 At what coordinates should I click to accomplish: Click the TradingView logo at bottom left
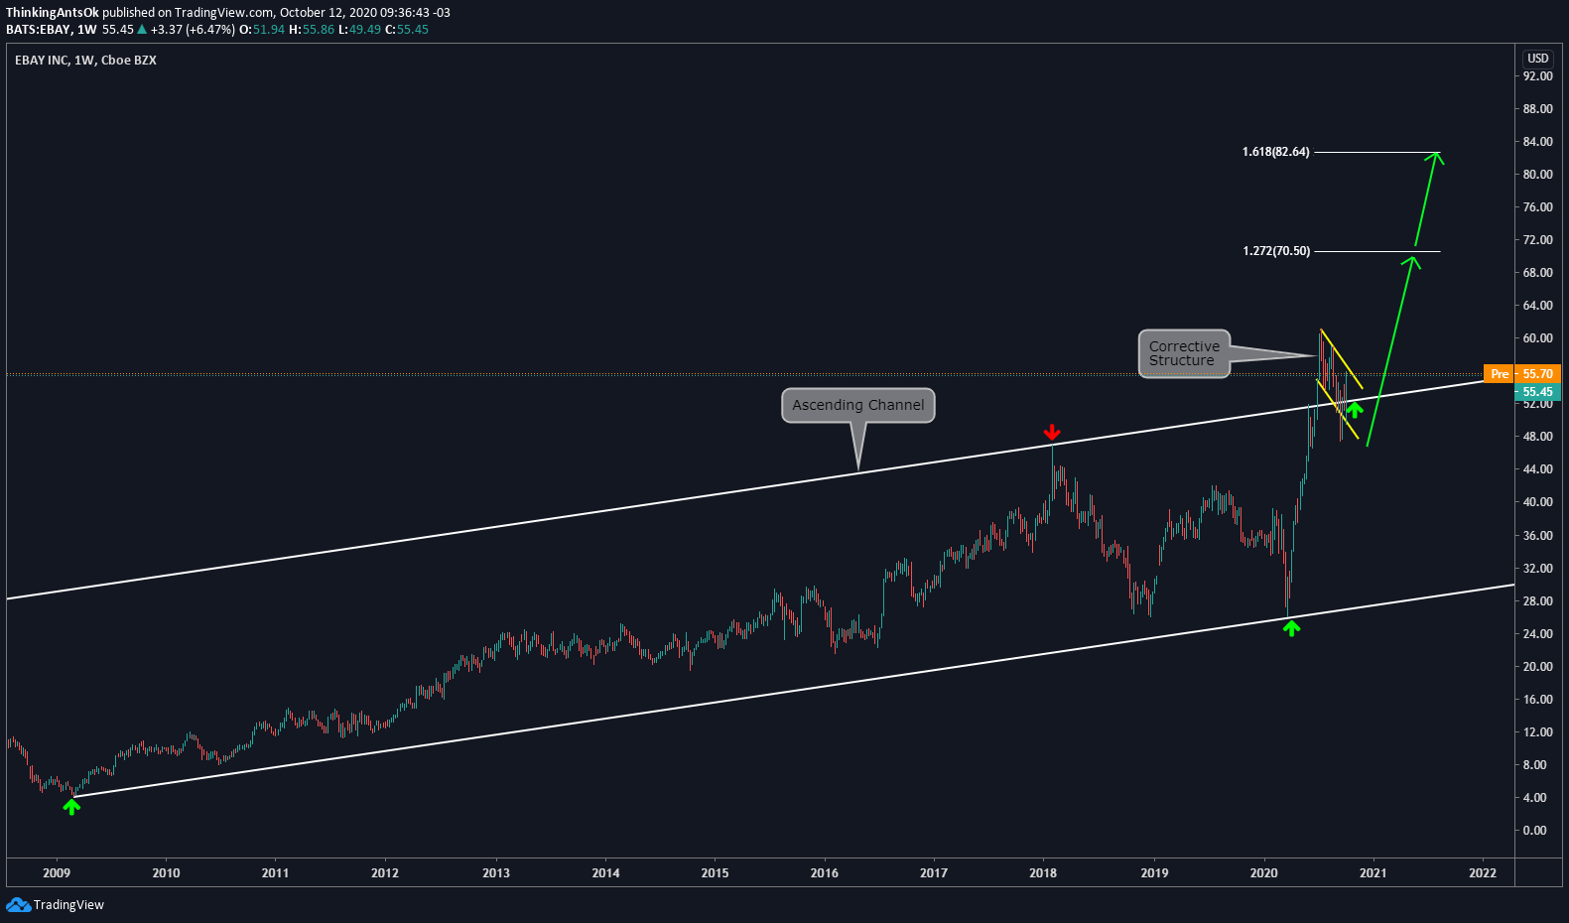(55, 904)
